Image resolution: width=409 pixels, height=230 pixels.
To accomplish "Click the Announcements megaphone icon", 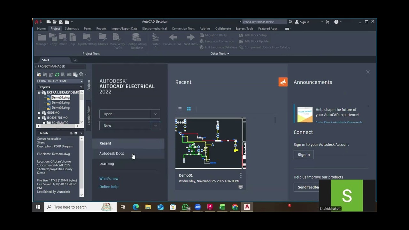I will click(x=283, y=82).
